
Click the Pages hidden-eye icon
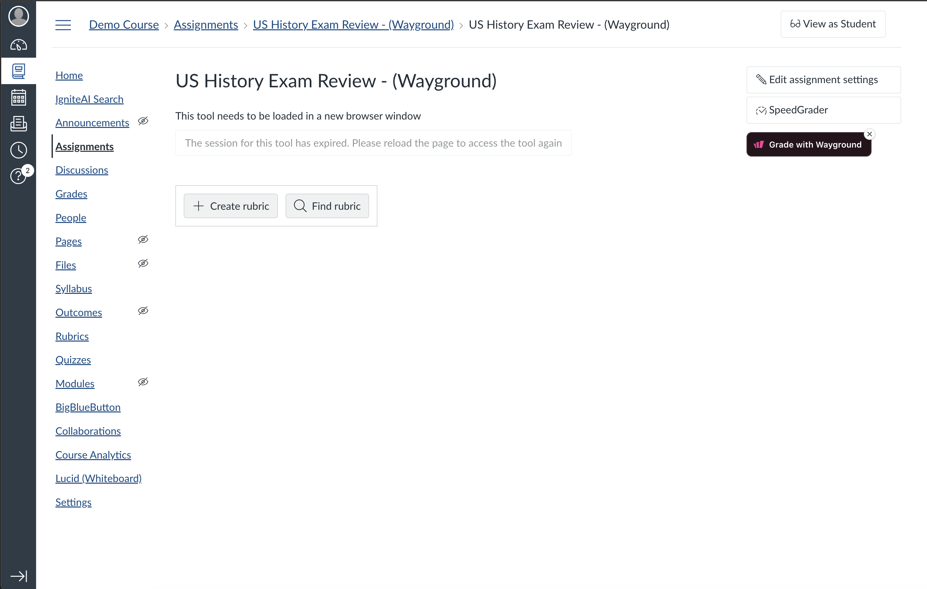(x=143, y=240)
